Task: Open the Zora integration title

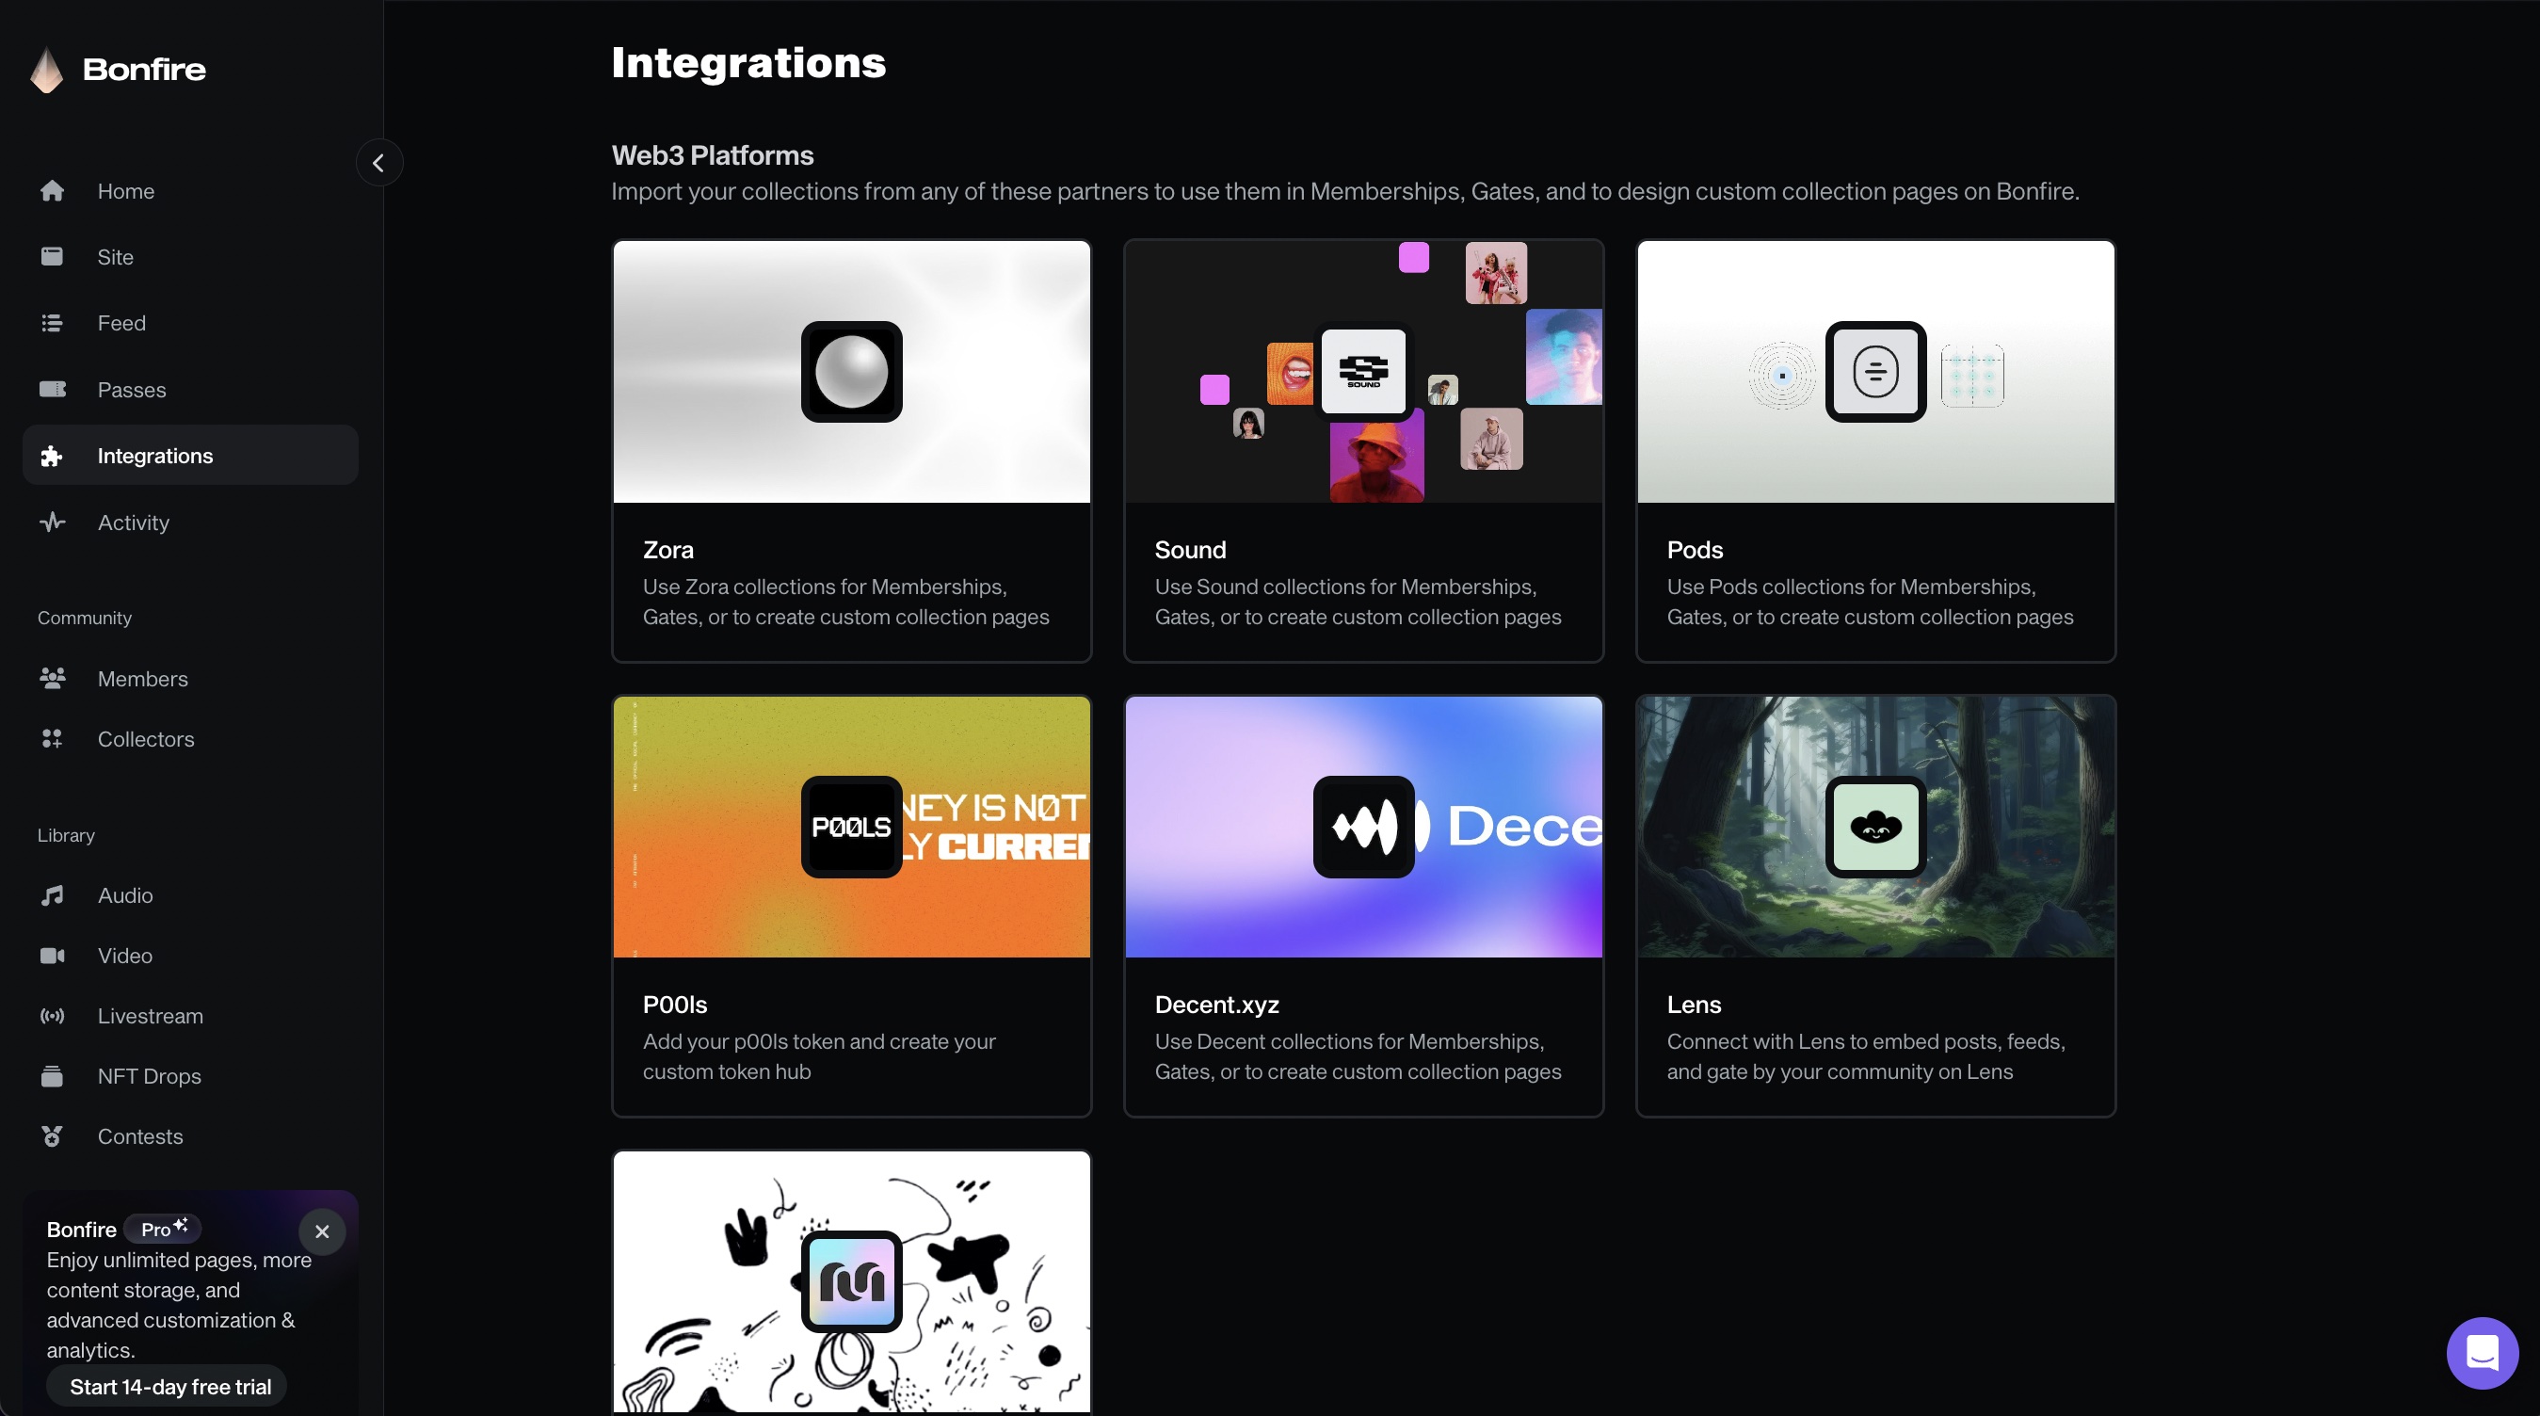Action: tap(667, 549)
